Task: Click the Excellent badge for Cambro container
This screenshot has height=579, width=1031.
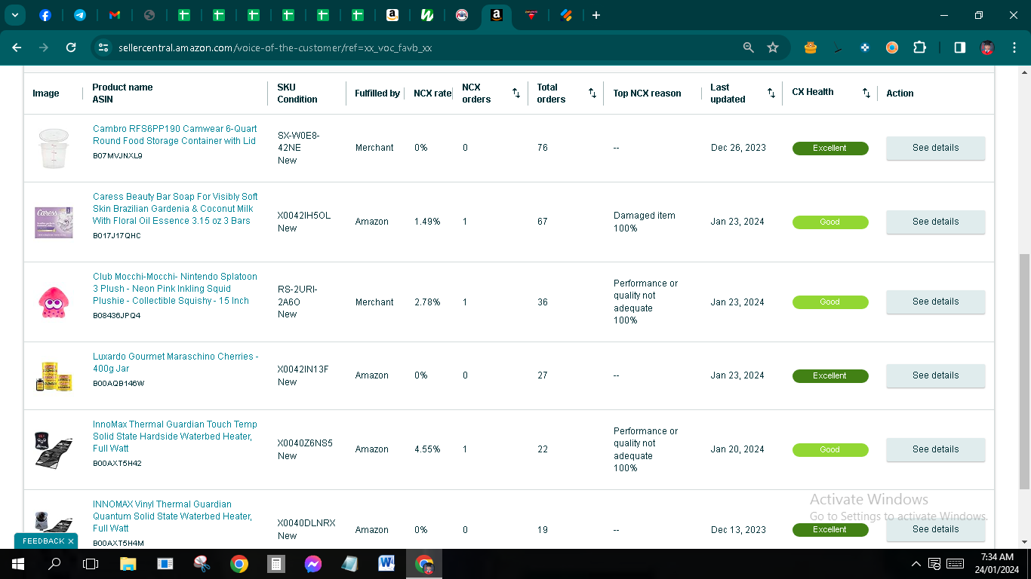Action: click(x=830, y=149)
